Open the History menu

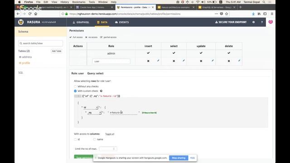click(x=64, y=2)
